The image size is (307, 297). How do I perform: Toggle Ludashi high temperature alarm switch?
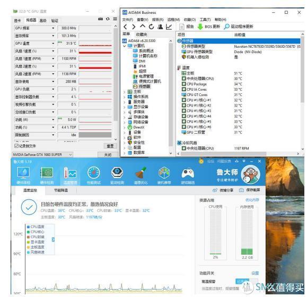(x=247, y=282)
